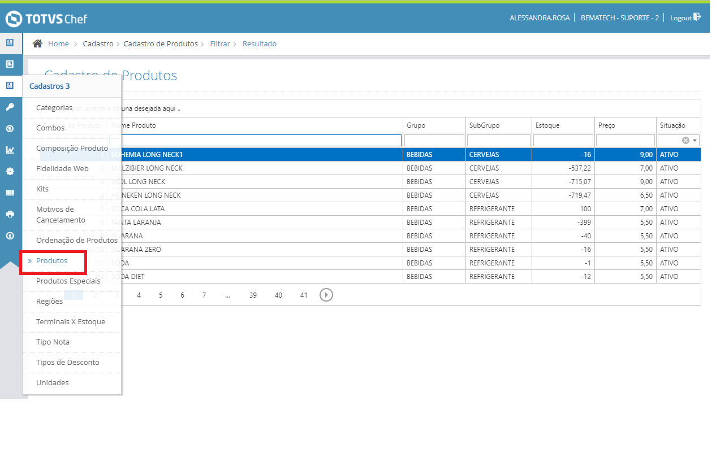Go to page 5
This screenshot has width=716, height=462.
coord(161,295)
